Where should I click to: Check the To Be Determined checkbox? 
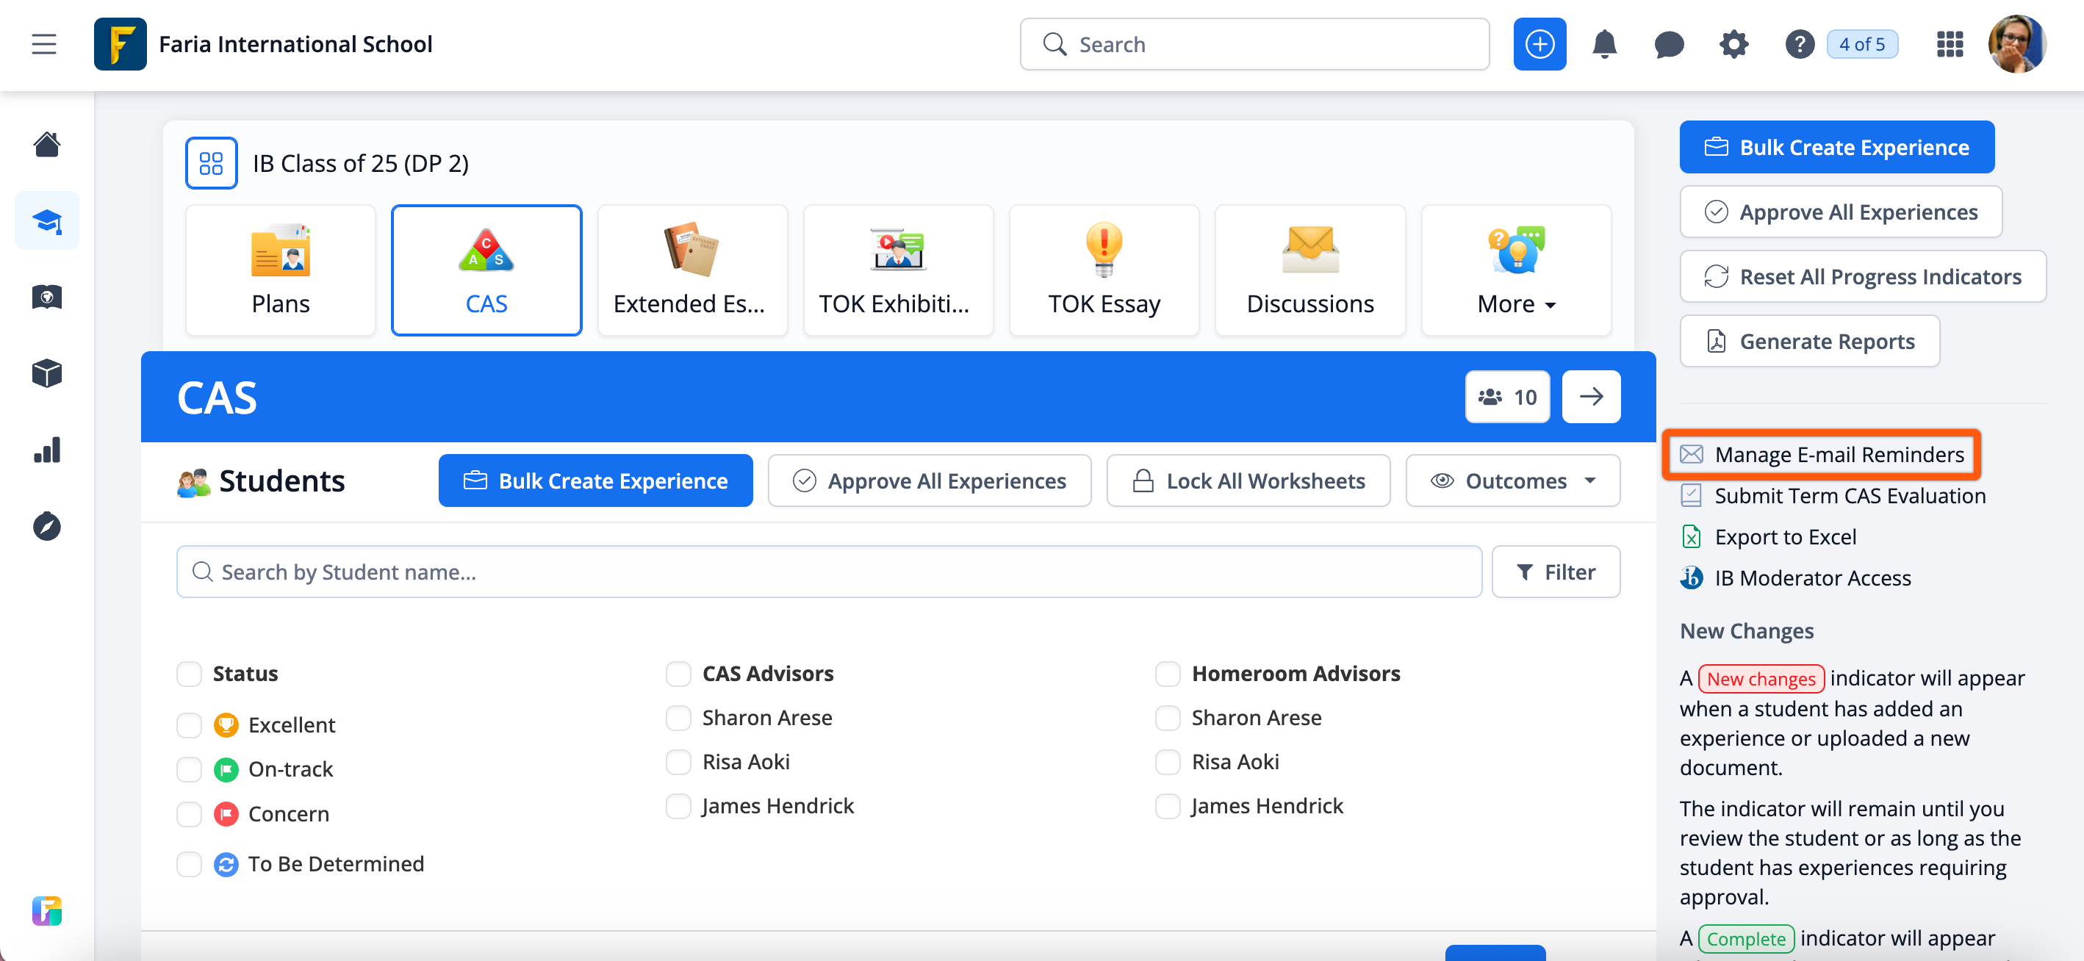[x=189, y=863]
